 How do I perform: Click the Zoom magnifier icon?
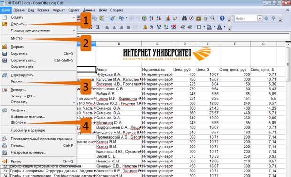(x=213, y=18)
